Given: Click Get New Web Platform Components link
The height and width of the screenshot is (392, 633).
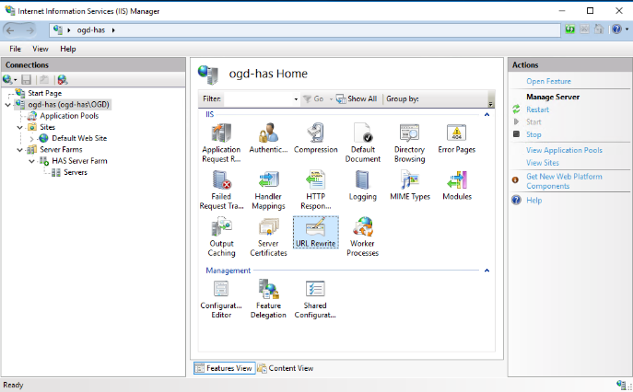Looking at the screenshot, I should (564, 181).
